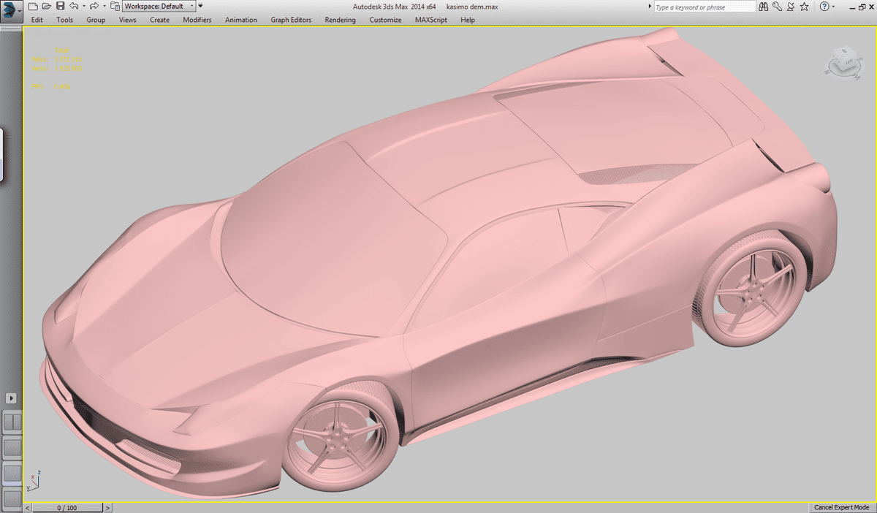Expand the Quick Access Toolbar customize arrow

[200, 7]
